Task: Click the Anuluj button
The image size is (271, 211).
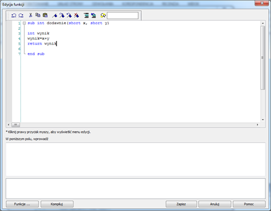Action: pos(215,204)
